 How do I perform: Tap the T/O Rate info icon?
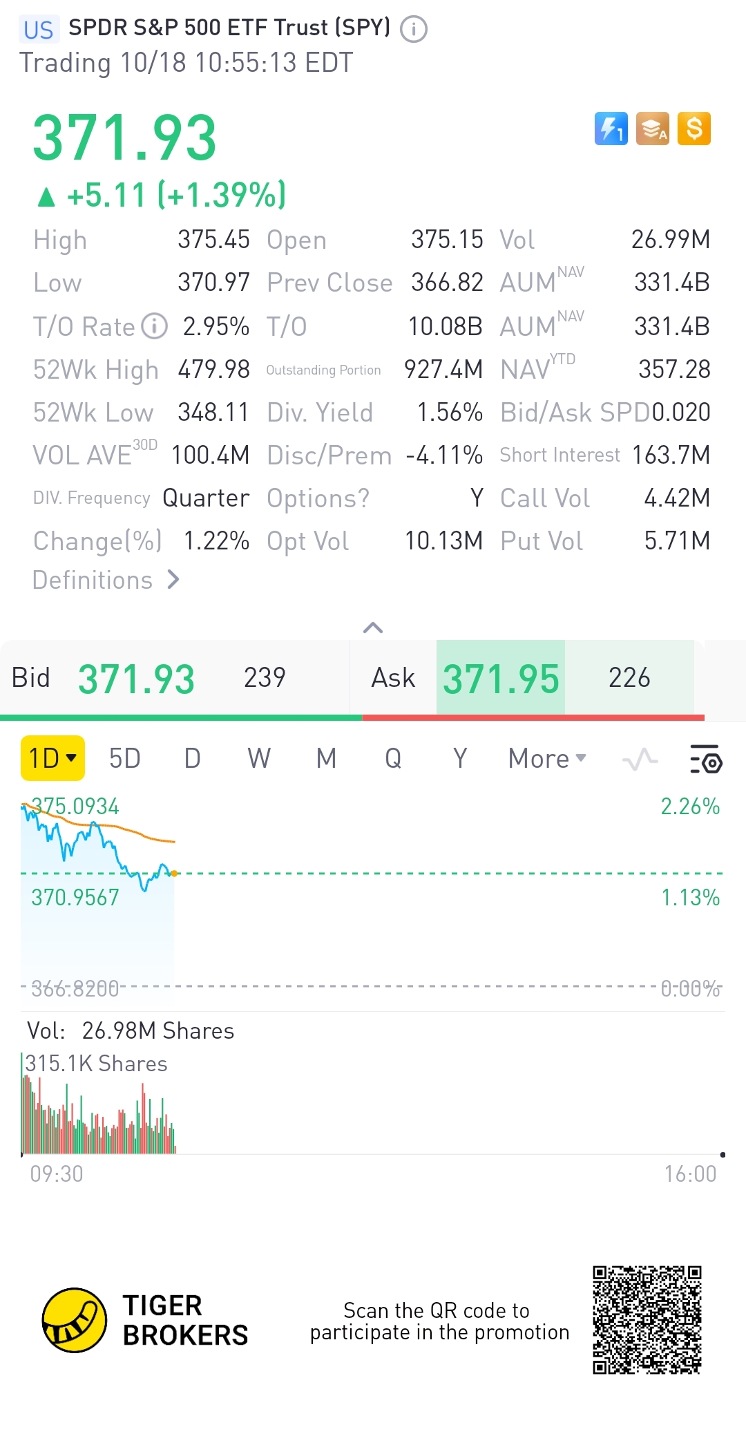(x=155, y=326)
